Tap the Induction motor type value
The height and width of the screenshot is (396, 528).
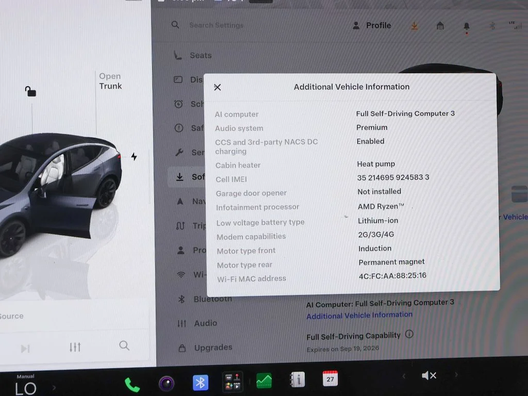(375, 248)
